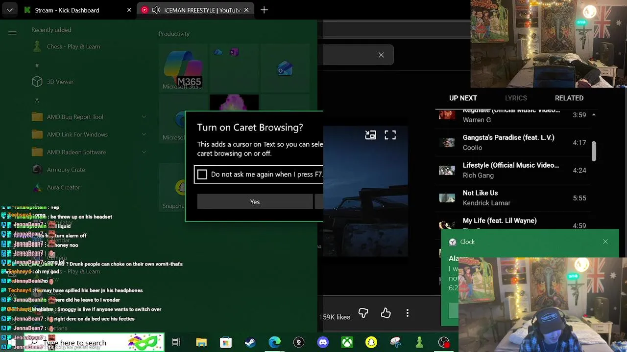Screen dimensions: 627x352
Task: Open Chess - Play & Learn app
Action: [73, 46]
